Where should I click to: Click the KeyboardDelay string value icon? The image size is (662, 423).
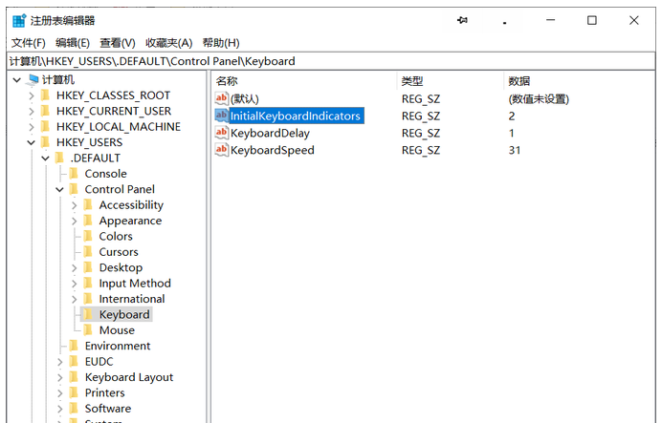tap(222, 134)
